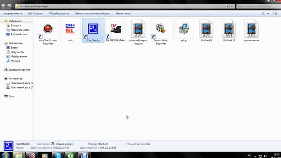The height and width of the screenshot is (158, 281).
Task: Open Избранное in the navigation pane
Action: 15,21
